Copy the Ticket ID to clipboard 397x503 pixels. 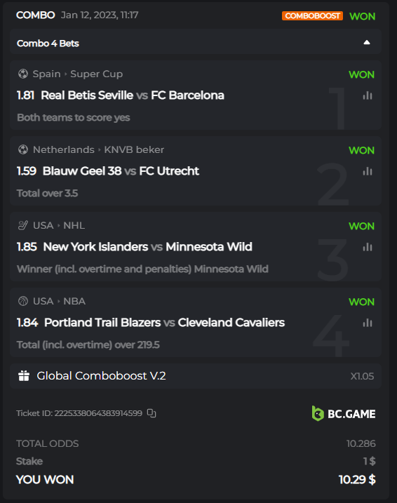[152, 413]
